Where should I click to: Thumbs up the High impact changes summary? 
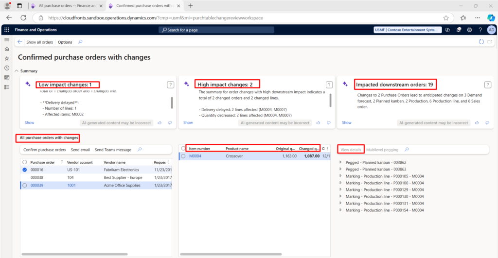(318, 123)
